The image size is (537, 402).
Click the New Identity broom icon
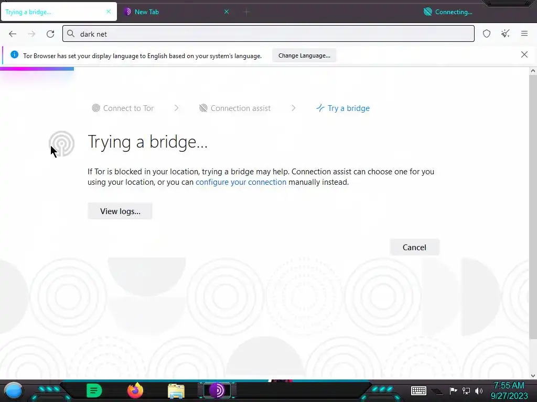[506, 33]
